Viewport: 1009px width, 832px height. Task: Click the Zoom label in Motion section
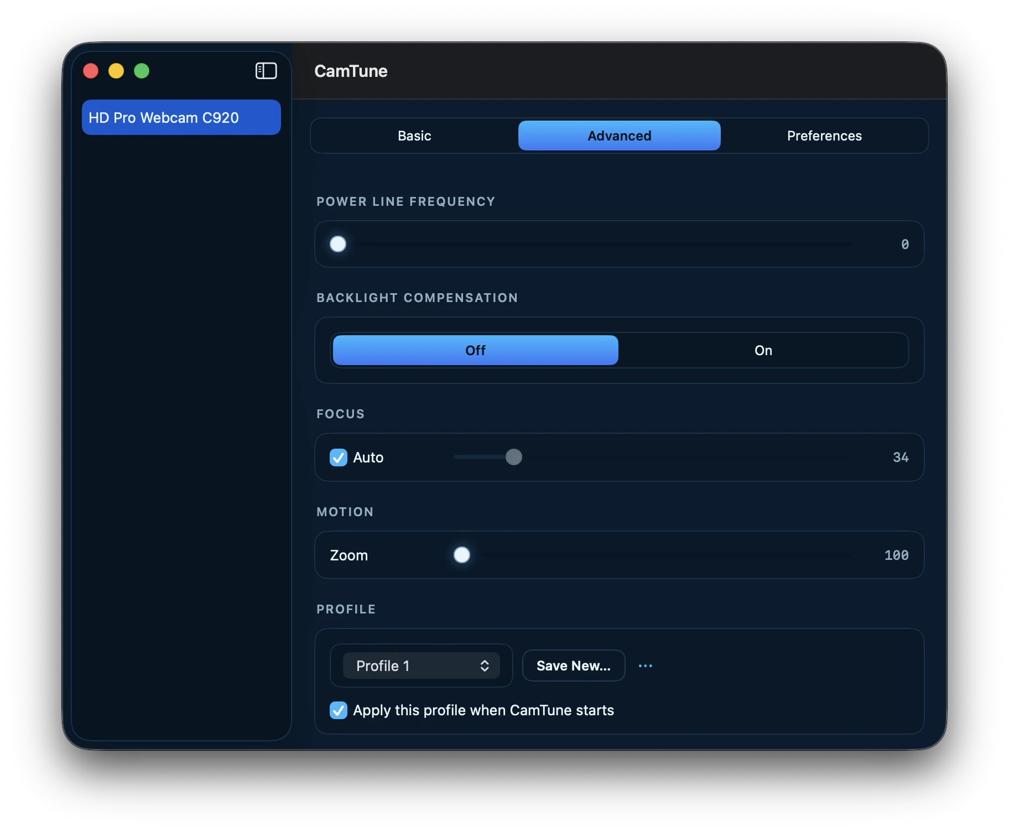[x=349, y=555]
